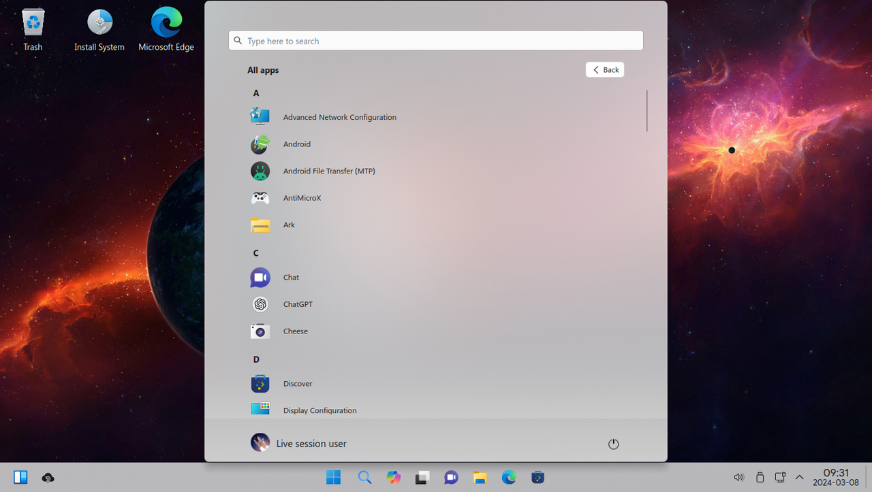Image resolution: width=872 pixels, height=492 pixels.
Task: Launch the Ark entry
Action: tap(289, 225)
